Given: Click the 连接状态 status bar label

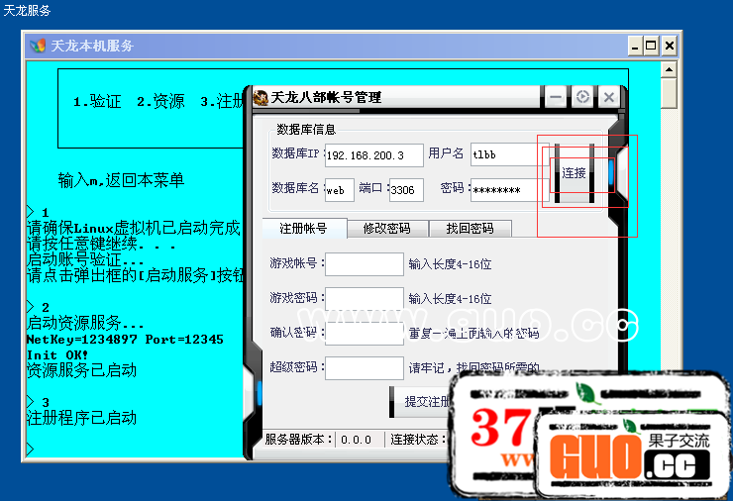Looking at the screenshot, I should tap(417, 440).
